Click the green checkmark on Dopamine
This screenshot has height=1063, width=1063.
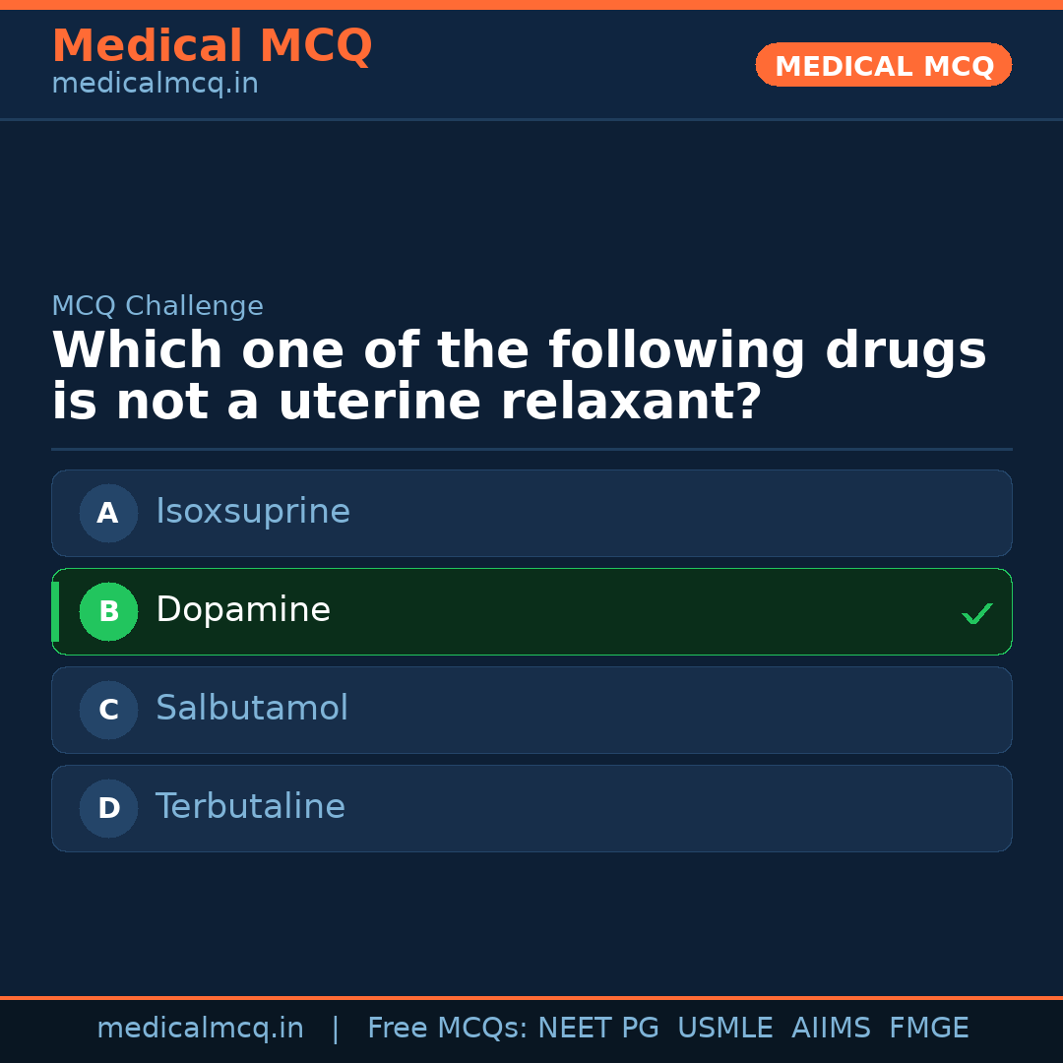click(x=976, y=613)
